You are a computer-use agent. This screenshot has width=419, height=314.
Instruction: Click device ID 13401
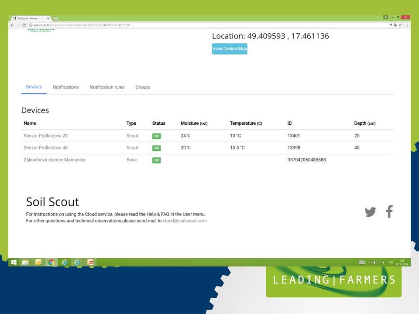(x=294, y=136)
